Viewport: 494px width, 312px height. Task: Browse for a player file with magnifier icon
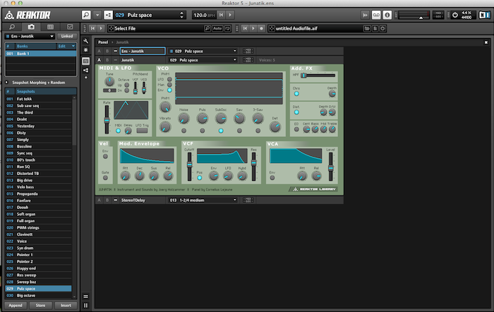207,28
